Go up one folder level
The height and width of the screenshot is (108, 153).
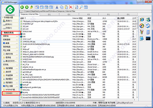(x=31, y=7)
